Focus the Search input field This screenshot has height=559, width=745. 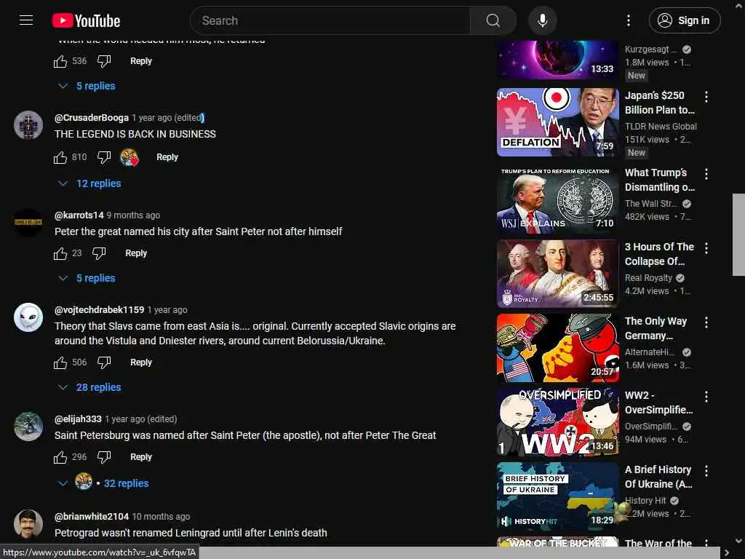click(330, 20)
